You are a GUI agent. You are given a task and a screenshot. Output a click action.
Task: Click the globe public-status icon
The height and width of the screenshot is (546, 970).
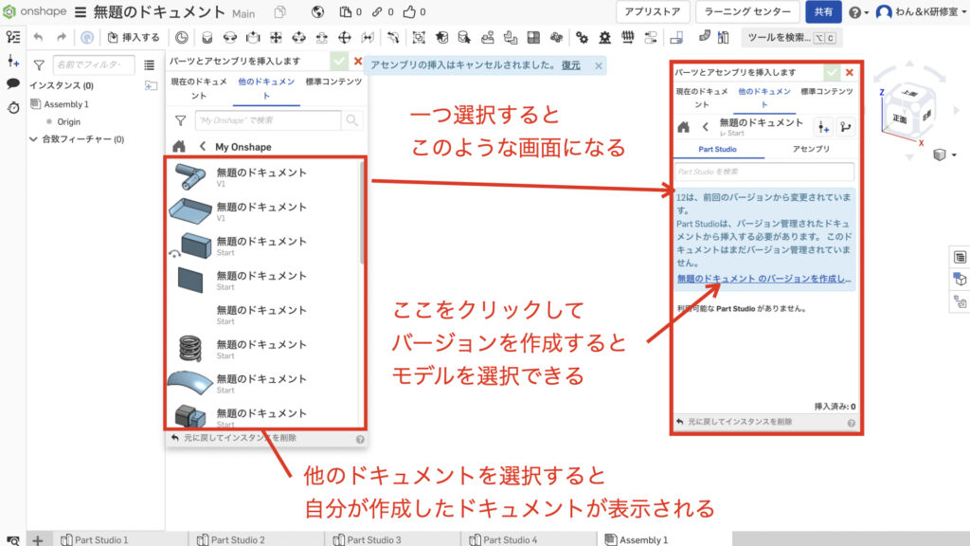tap(318, 11)
